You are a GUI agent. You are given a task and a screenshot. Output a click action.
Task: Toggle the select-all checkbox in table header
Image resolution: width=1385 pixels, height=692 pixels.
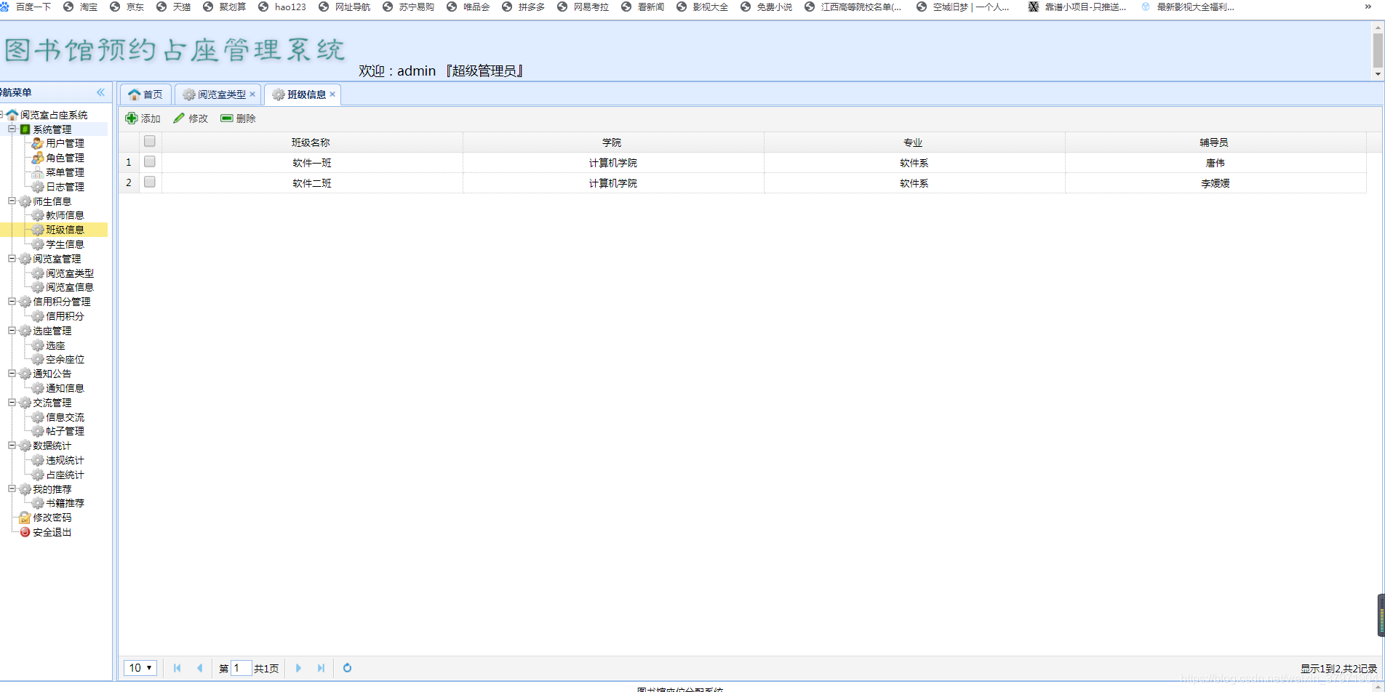[x=150, y=141]
